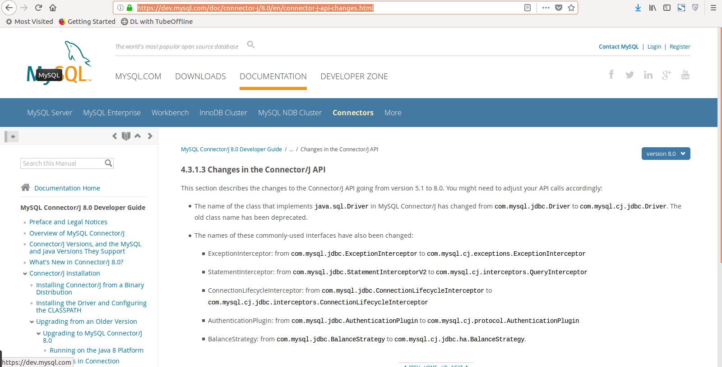The width and height of the screenshot is (722, 367).
Task: Go to next doc page chevron
Action: click(x=150, y=136)
